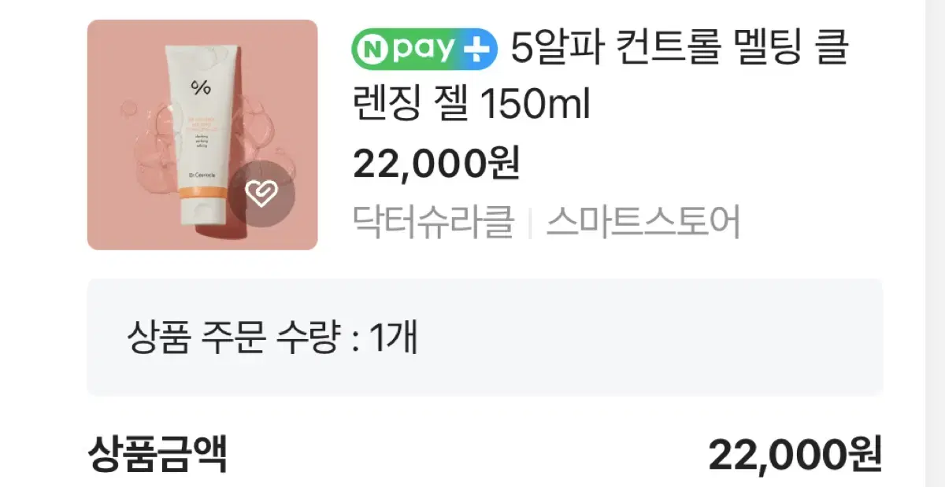945x487 pixels.
Task: Click the Npay plus badge
Action: pos(425,48)
